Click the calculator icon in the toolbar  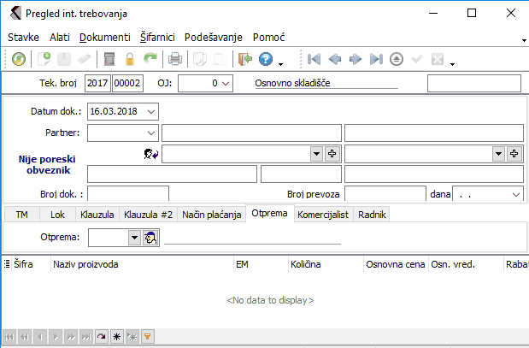click(x=109, y=59)
